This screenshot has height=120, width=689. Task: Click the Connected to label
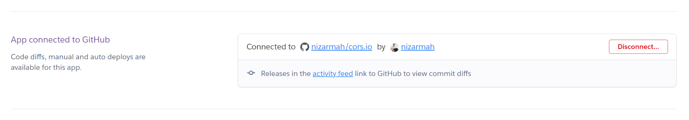[271, 47]
